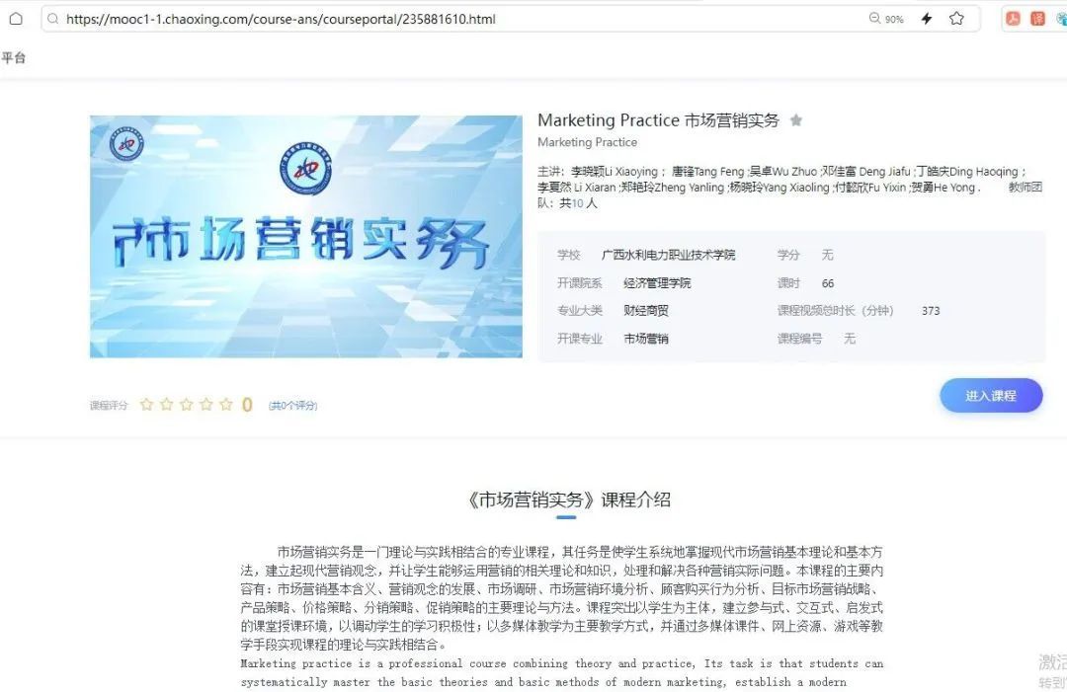Screen dimensions: 1067x692
Task: Open the red PDF extension icon
Action: [x=1013, y=19]
